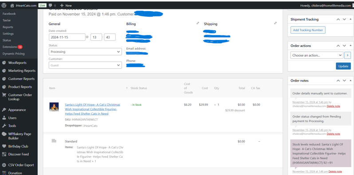The height and width of the screenshot is (175, 354).
Task: Open the Choose an action dropdown
Action: (317, 55)
